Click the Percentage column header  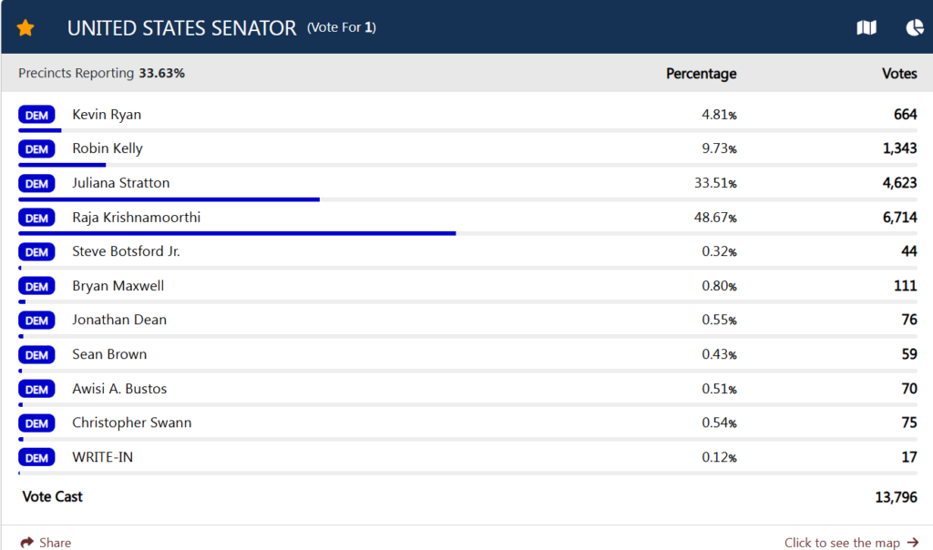pyautogui.click(x=701, y=74)
